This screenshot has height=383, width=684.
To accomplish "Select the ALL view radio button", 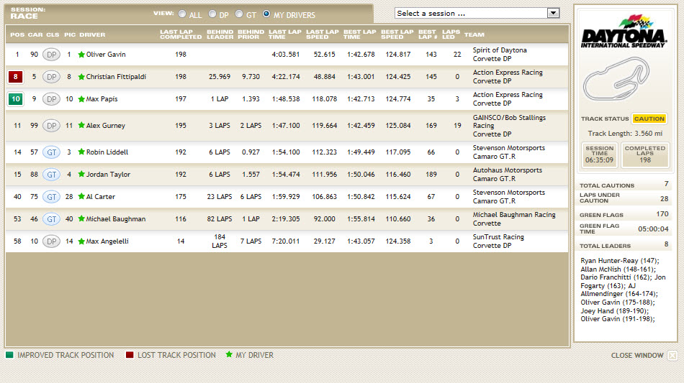I will click(181, 14).
